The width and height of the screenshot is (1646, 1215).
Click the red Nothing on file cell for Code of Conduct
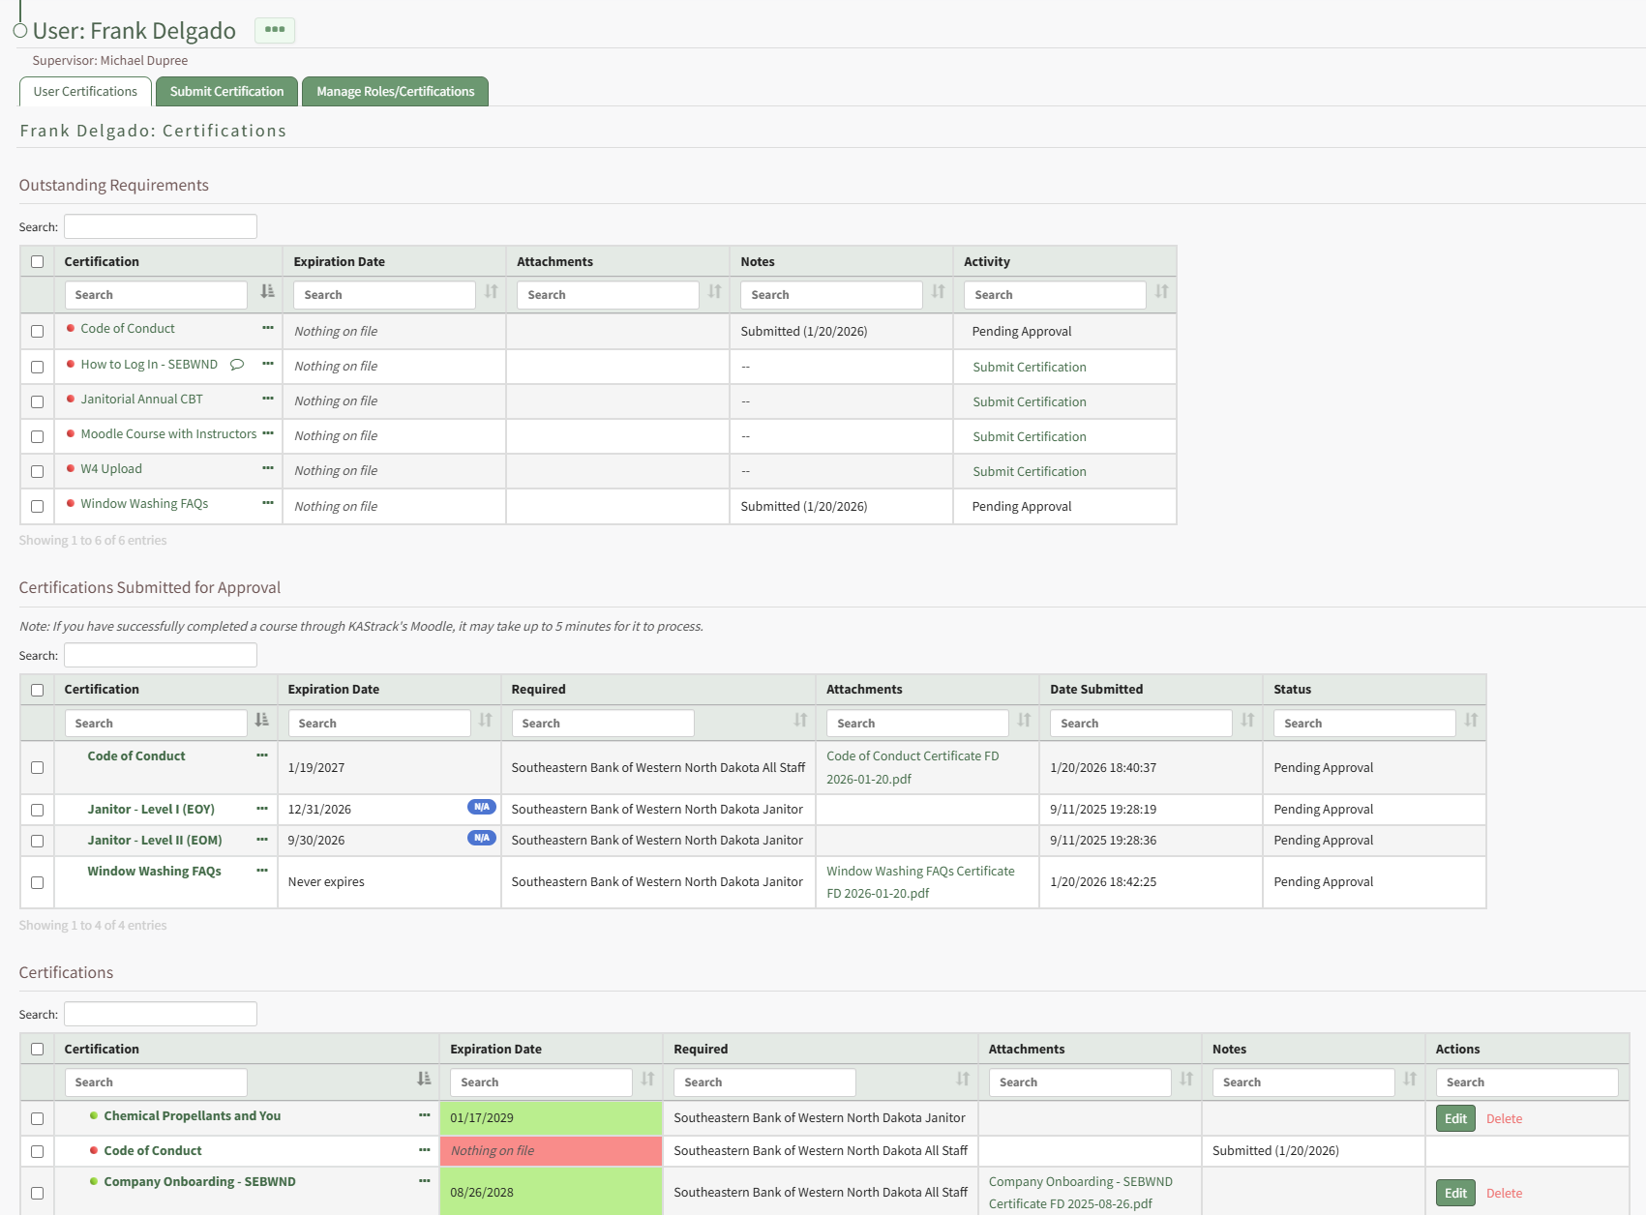coord(550,1151)
